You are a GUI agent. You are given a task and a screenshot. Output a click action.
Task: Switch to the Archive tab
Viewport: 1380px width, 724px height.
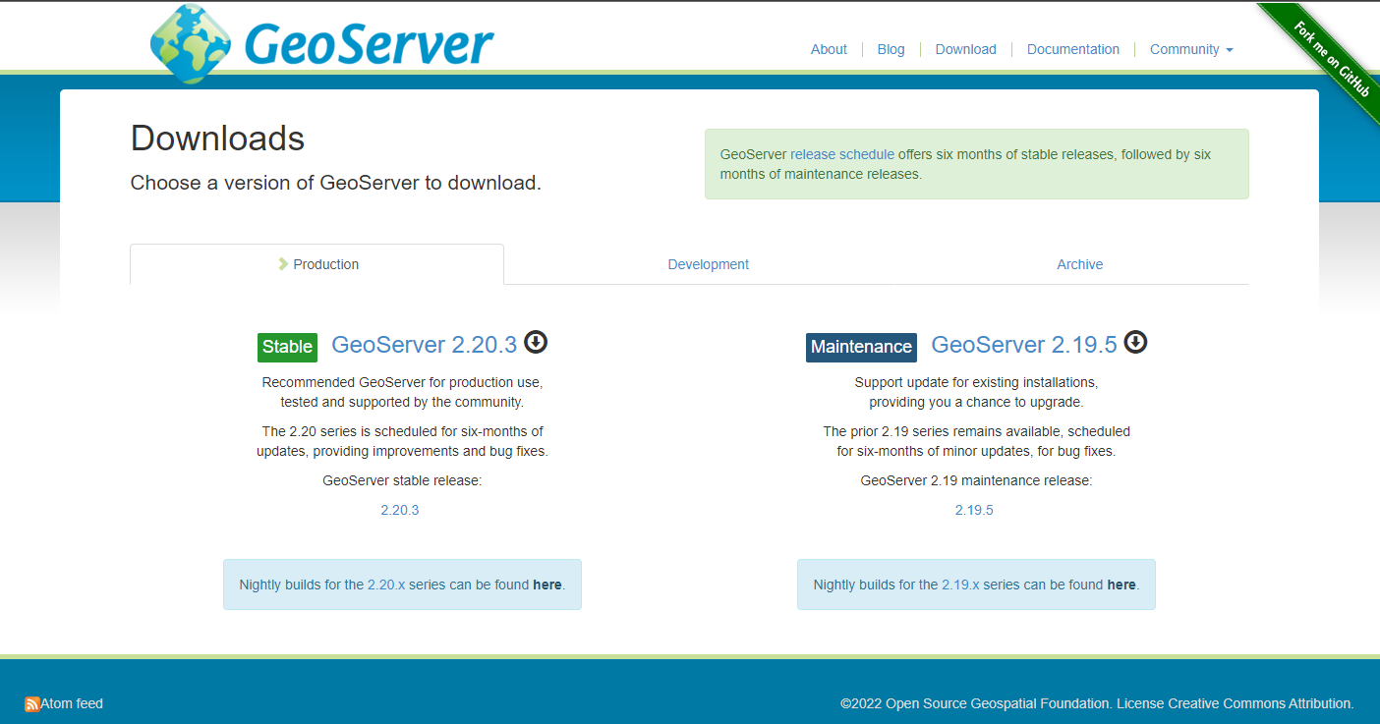tap(1079, 264)
